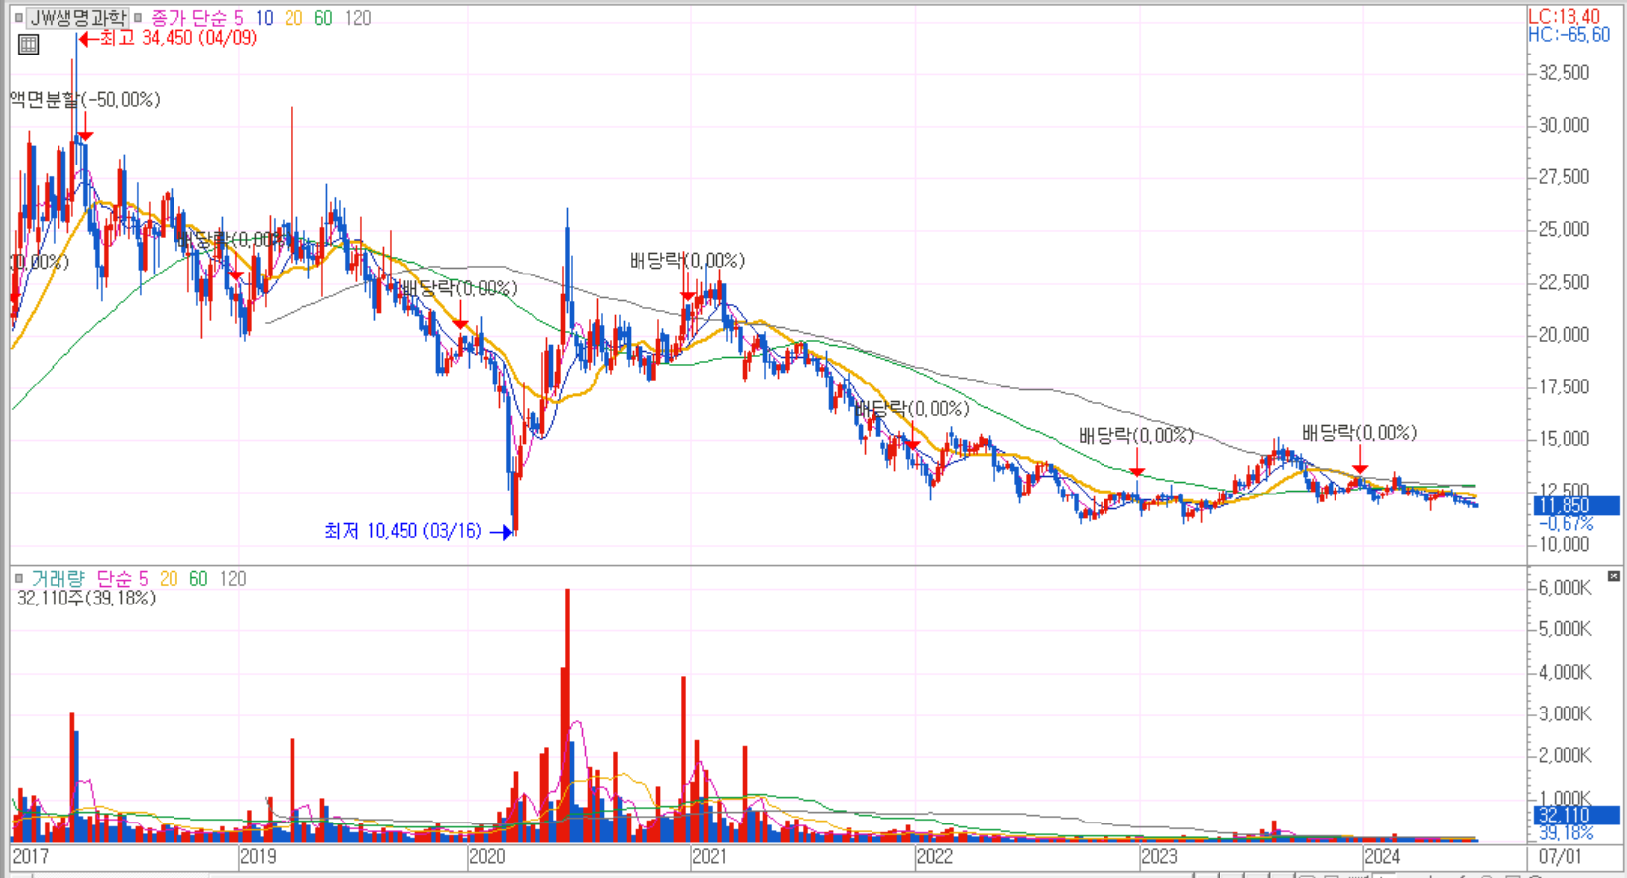Click the 2020 label on the time axis
This screenshot has width=1627, height=878.
[x=487, y=856]
